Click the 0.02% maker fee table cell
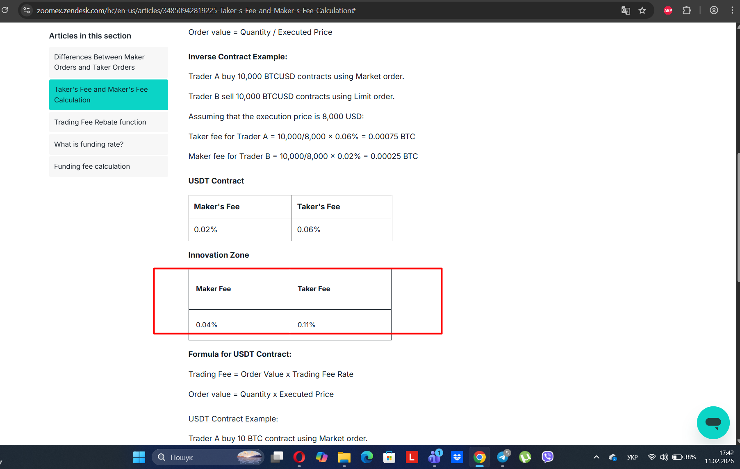 (240, 229)
